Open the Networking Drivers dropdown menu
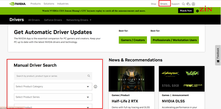The height and width of the screenshot is (109, 221). [x=79, y=20]
